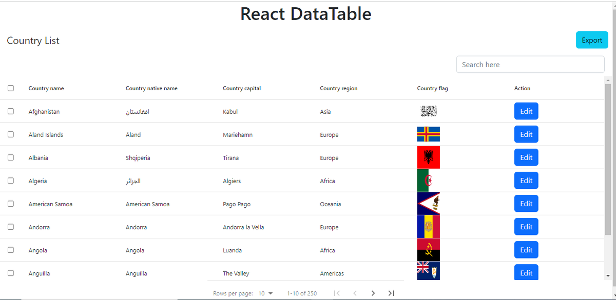This screenshot has width=616, height=300.
Task: Edit the Angola row
Action: pos(526,250)
